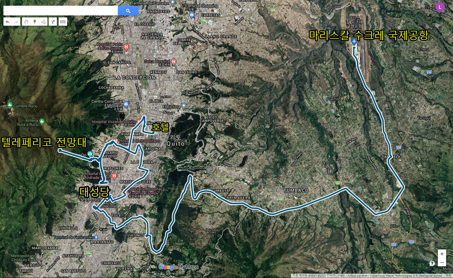
Task: Click the Puembo town label
Action: point(334,99)
